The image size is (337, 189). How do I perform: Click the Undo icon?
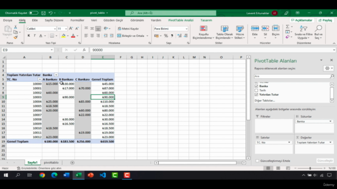[51, 13]
